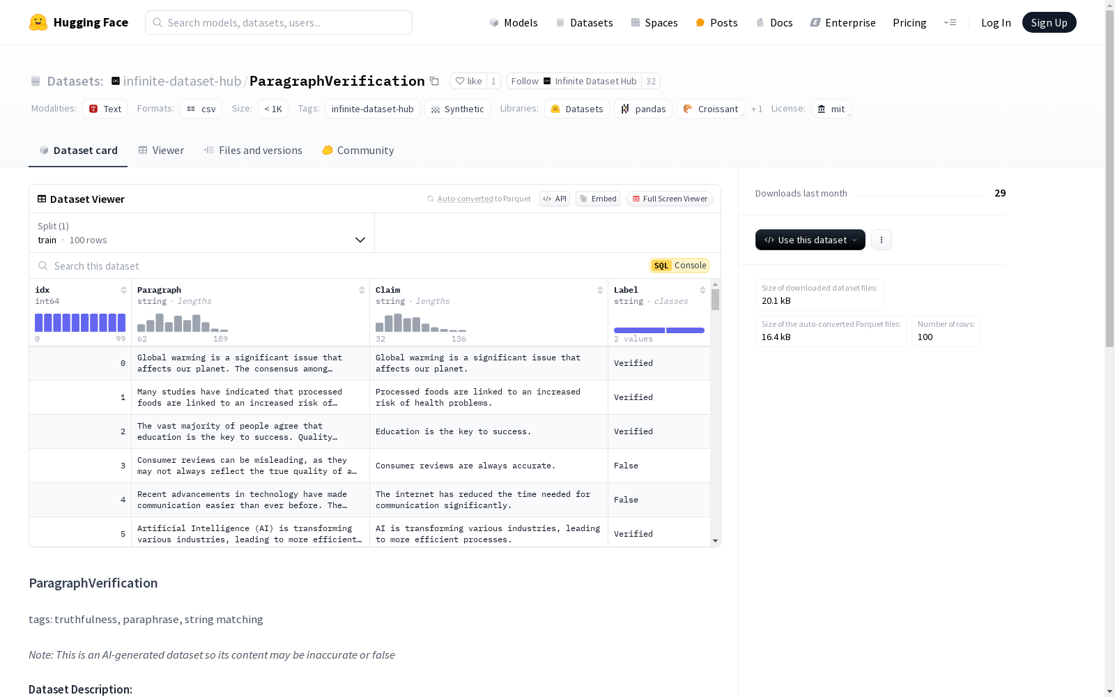
Task: Expand the Split train dropdown
Action: [x=202, y=233]
